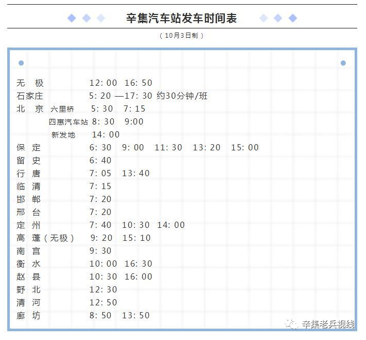Viewport: 366px width, 340px height.
Task: Click the 7:15 time for 临清
Action: (100, 186)
